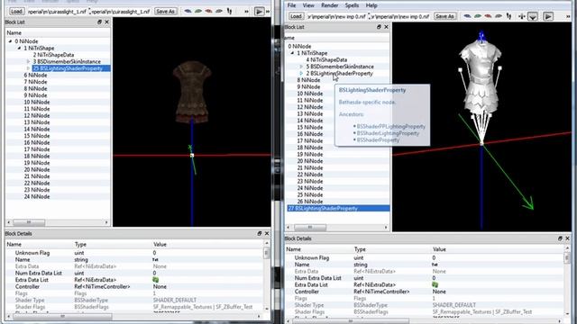This screenshot has width=577, height=324.
Task: Expand 5 BSDismemberSkinInstance in right Block List
Action: [301, 67]
